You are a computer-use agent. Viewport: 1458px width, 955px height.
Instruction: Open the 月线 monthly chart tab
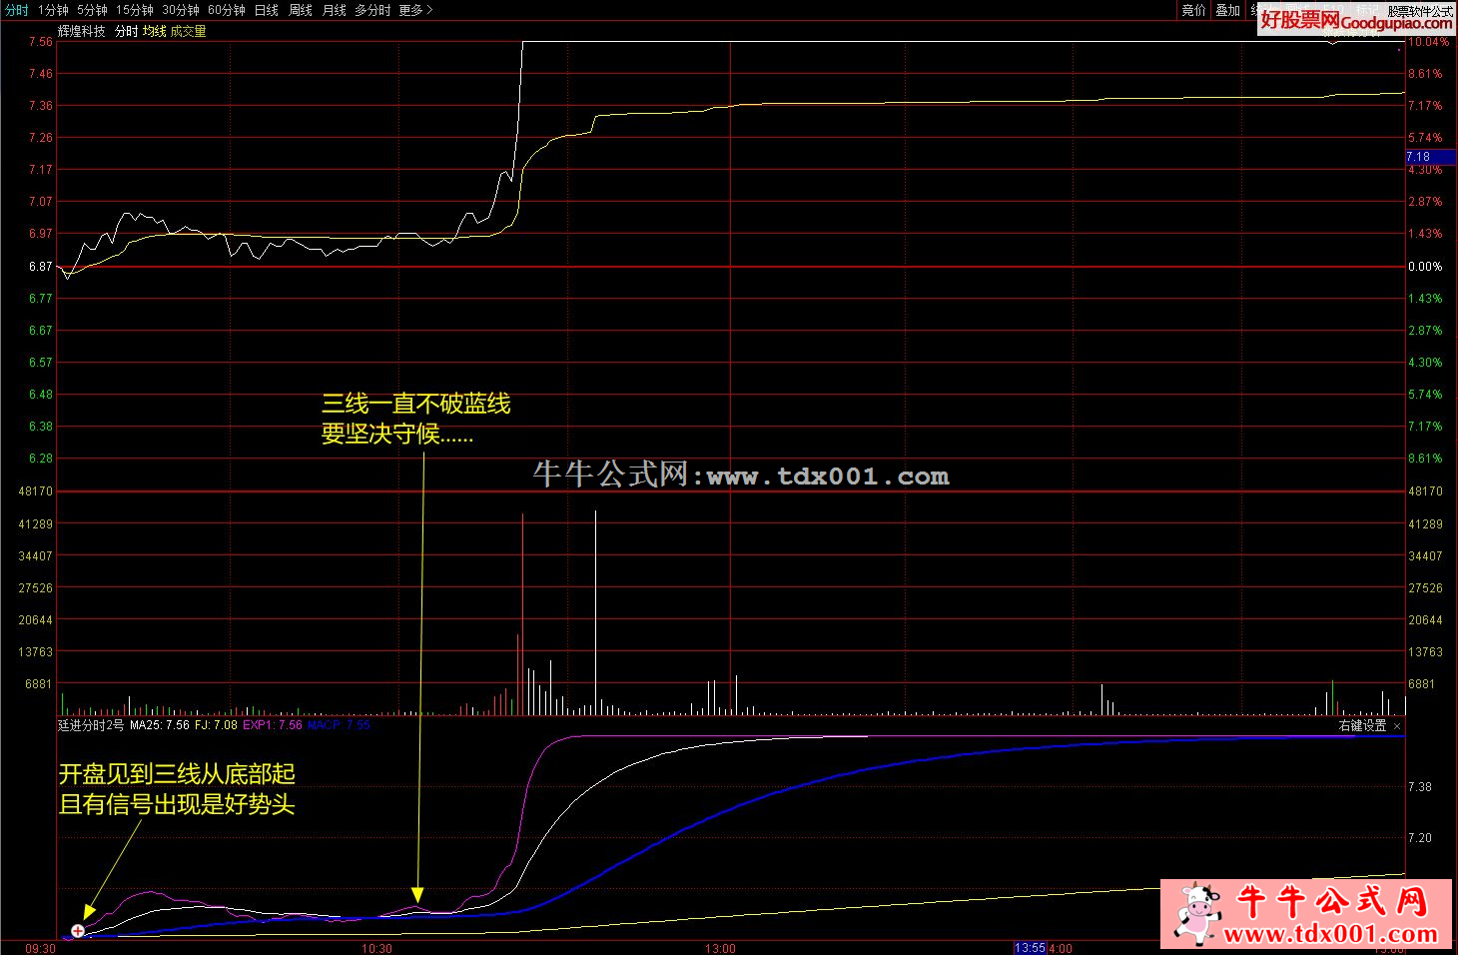click(x=335, y=10)
